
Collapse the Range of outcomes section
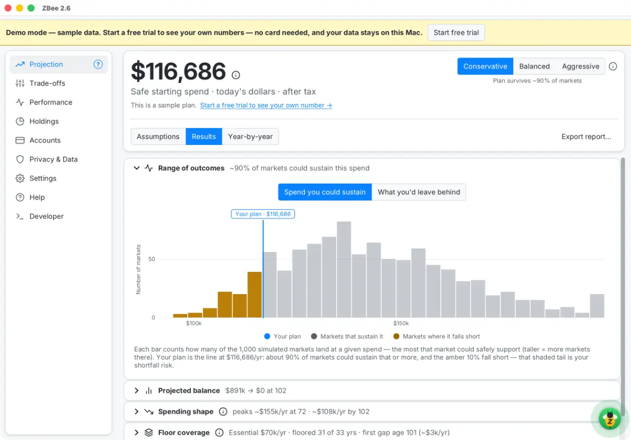[137, 169]
